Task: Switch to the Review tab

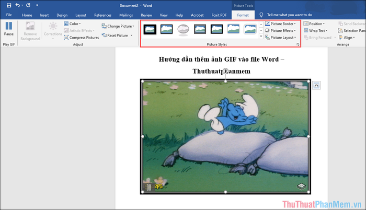Action: [x=146, y=15]
